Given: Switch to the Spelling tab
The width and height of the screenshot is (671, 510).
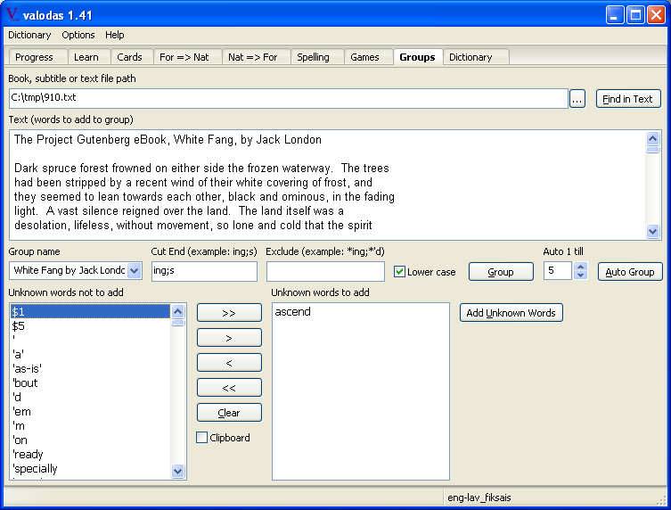Looking at the screenshot, I should pos(313,57).
